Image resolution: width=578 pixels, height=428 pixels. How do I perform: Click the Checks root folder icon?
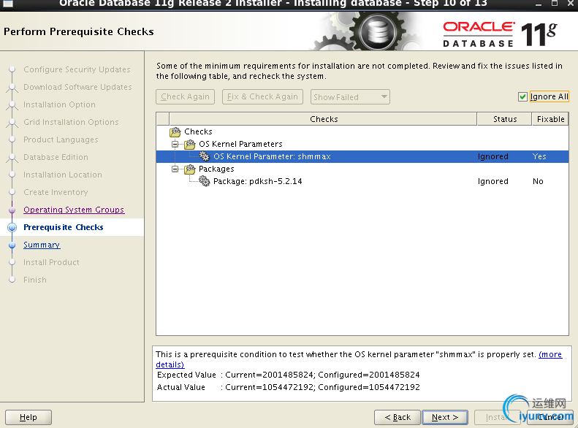pos(175,131)
